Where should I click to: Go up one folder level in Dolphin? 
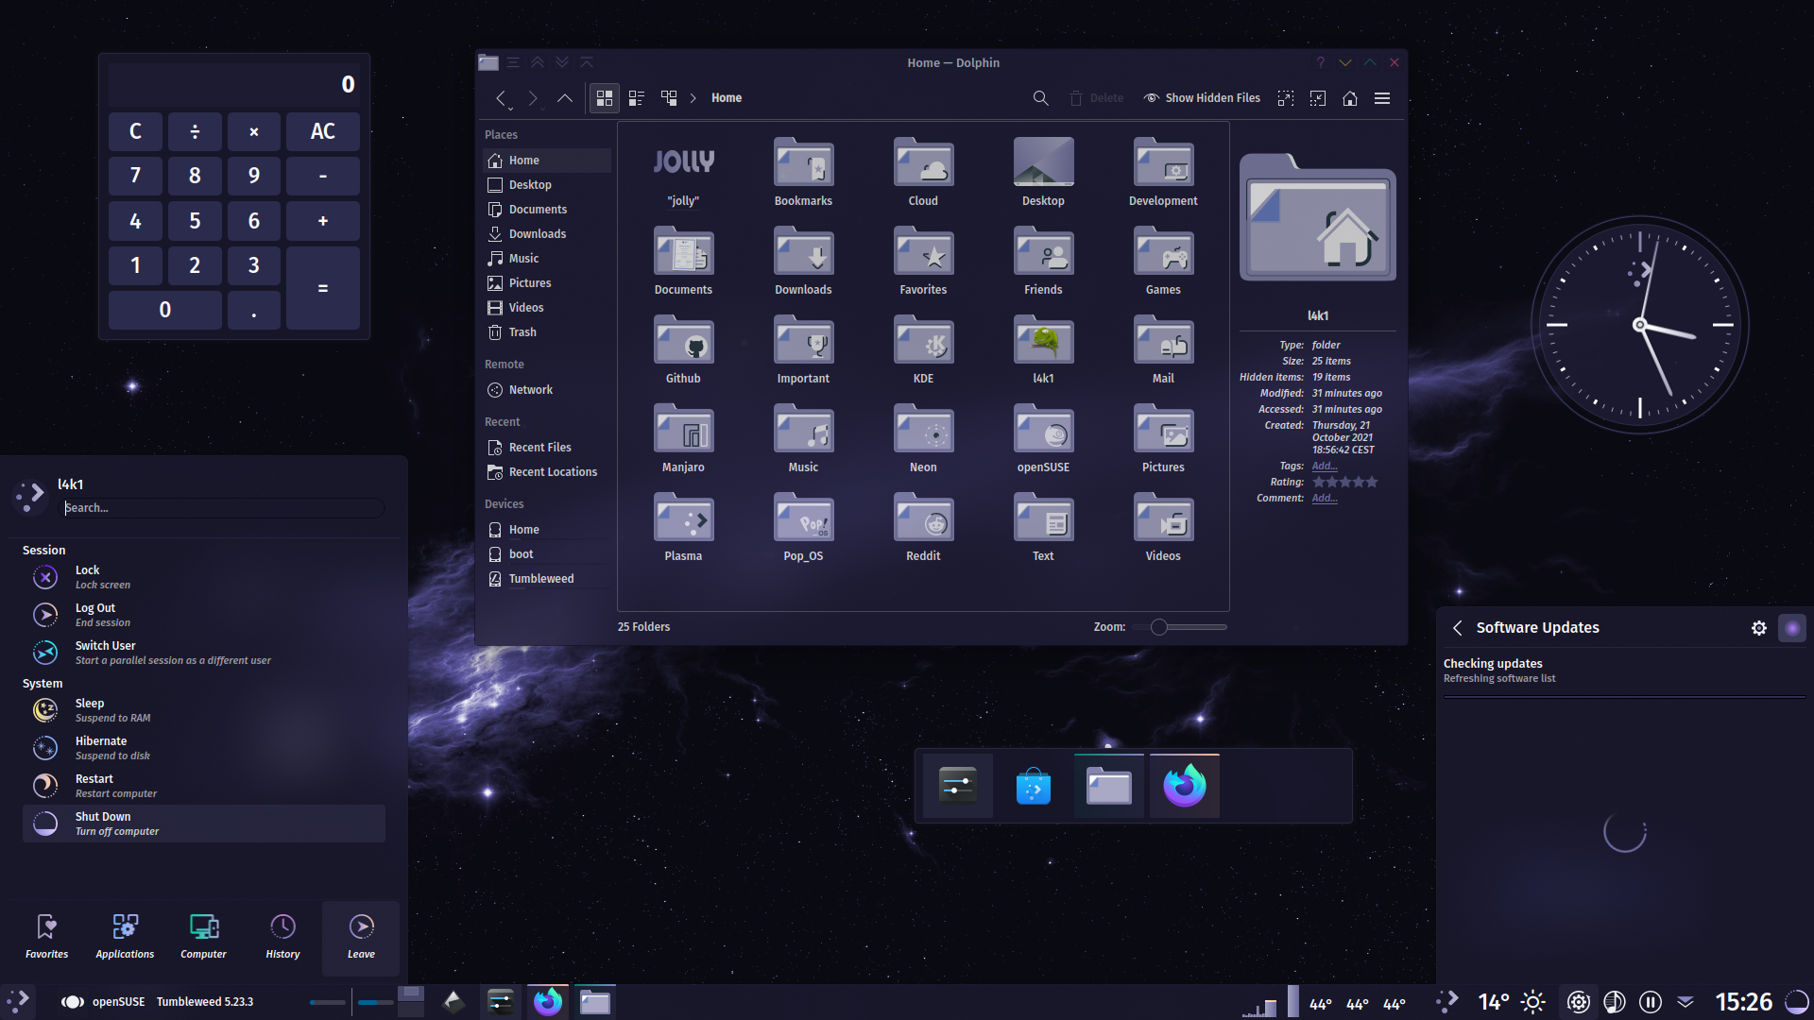click(x=565, y=97)
